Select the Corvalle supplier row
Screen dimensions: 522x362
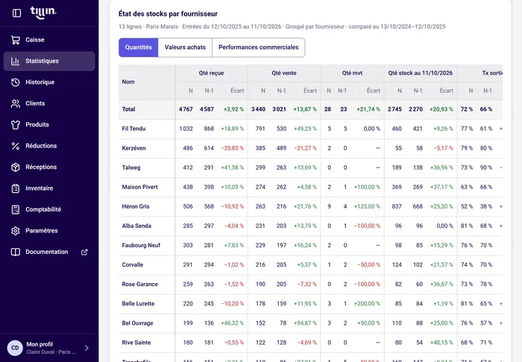click(310, 265)
